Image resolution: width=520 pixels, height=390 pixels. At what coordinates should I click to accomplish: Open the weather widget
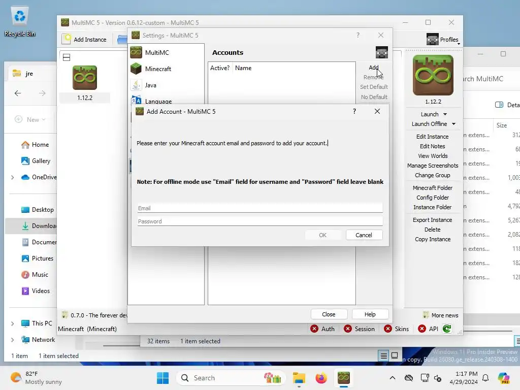pos(36,378)
